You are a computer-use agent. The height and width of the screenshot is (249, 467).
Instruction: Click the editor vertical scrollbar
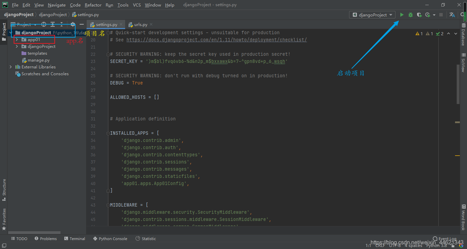458,84
